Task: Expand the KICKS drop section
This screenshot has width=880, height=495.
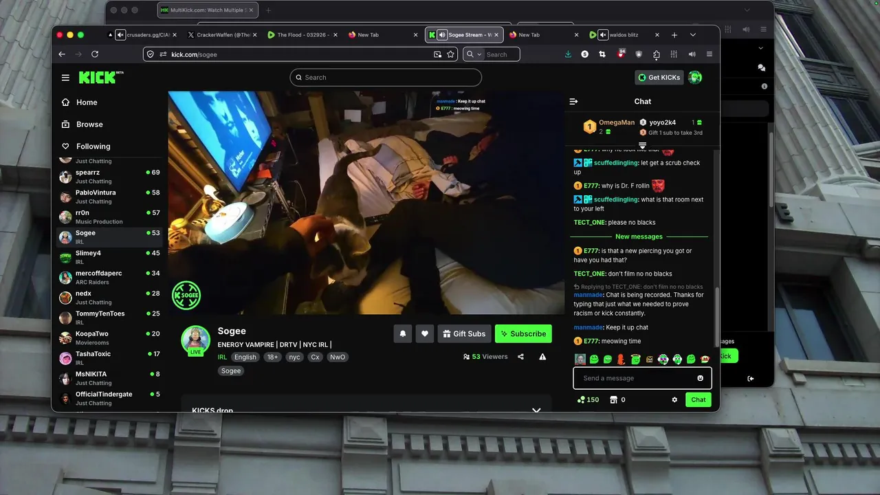Action: (x=536, y=410)
